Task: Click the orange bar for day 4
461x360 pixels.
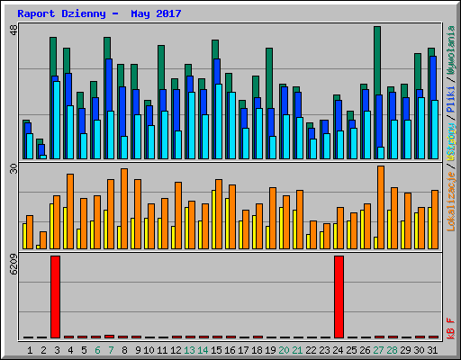Action: 70,211
